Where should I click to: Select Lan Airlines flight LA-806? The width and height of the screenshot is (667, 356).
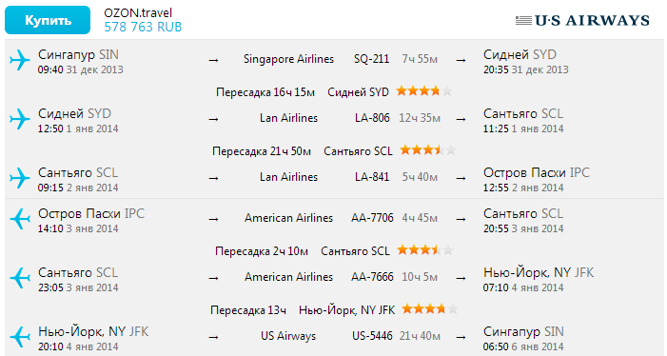click(x=372, y=118)
